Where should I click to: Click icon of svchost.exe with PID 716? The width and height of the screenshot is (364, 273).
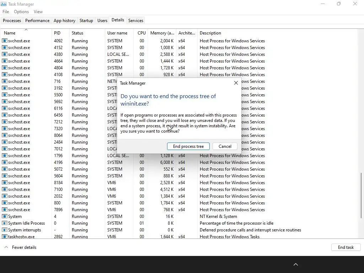click(4, 81)
